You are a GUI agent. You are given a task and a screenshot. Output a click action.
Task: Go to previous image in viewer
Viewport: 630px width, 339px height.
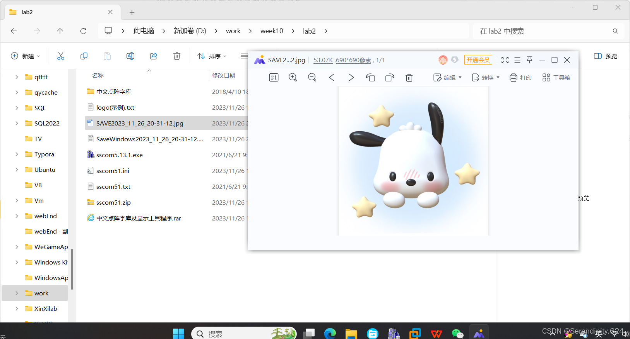click(x=332, y=78)
